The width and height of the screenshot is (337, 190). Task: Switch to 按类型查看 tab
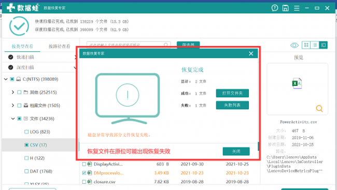[x=22, y=46]
